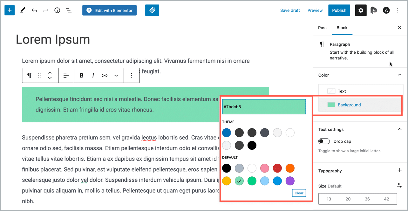Publish the post
Viewport: 408px width, 211px height.
pos(339,10)
